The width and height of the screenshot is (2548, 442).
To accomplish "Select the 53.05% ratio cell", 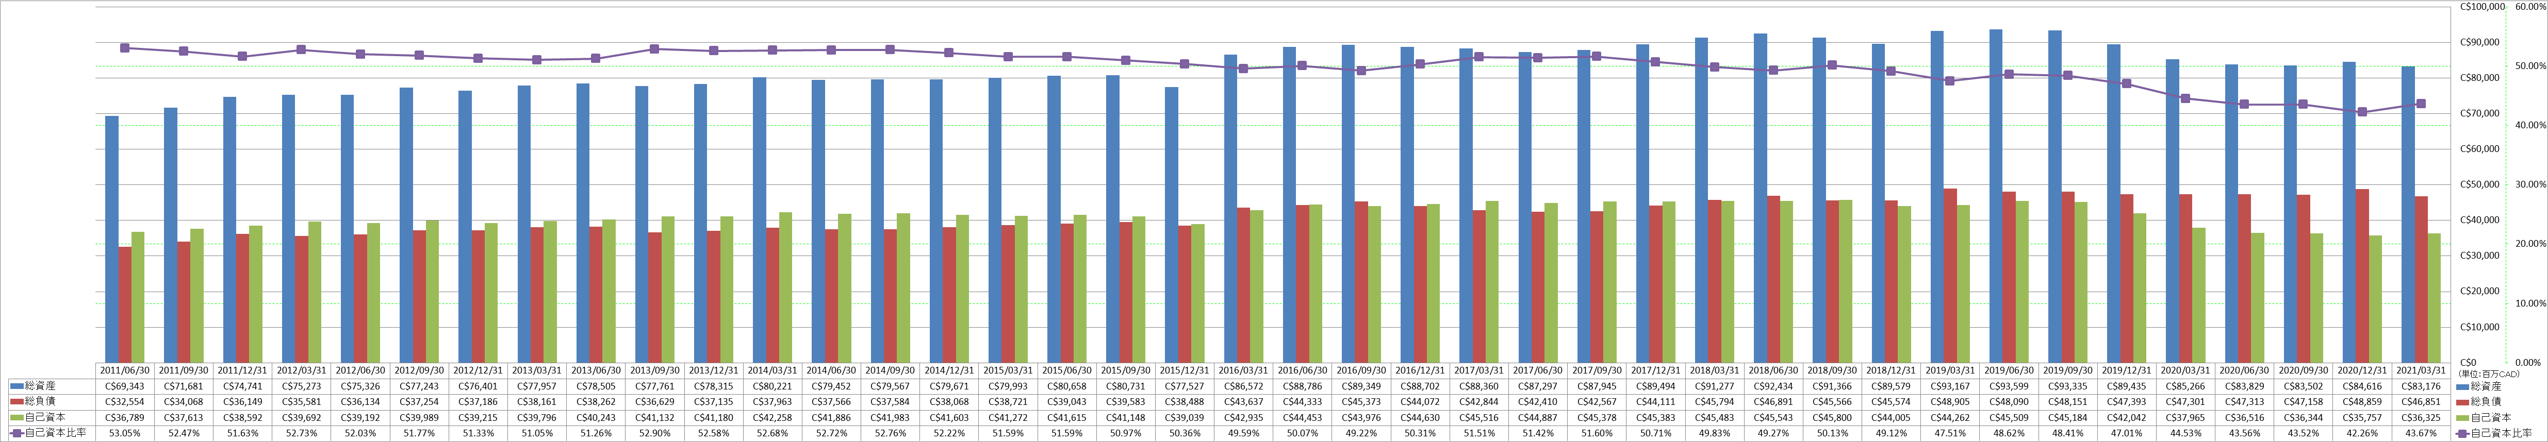I will pyautogui.click(x=125, y=433).
